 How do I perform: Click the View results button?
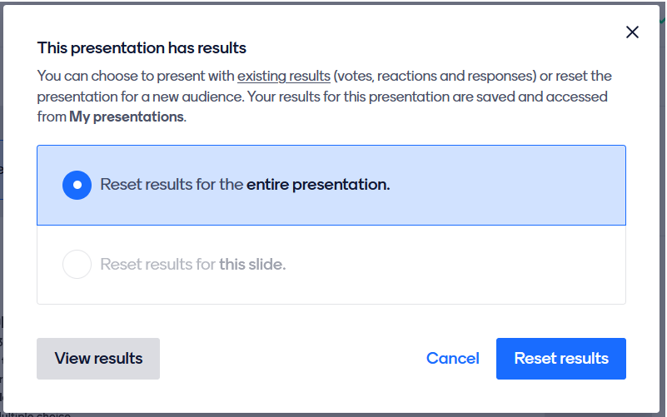tap(98, 359)
